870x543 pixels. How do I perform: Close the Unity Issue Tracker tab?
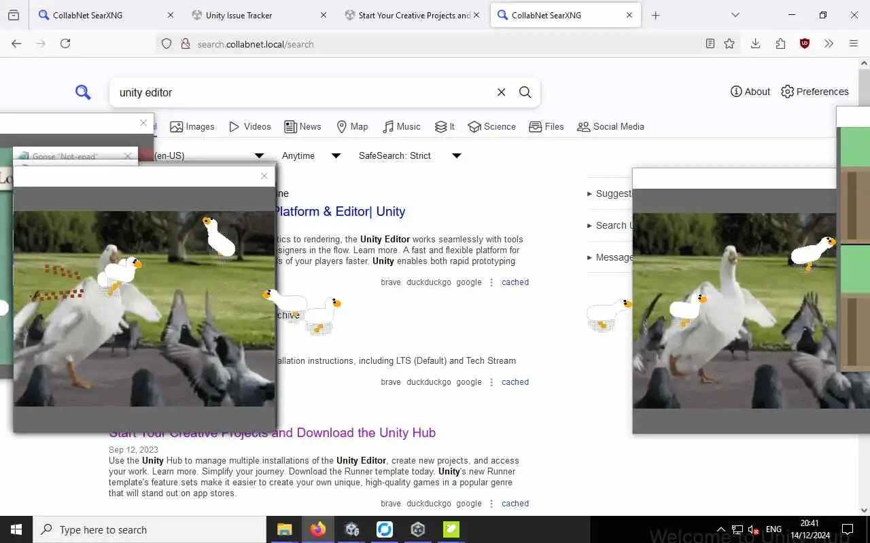click(x=323, y=15)
